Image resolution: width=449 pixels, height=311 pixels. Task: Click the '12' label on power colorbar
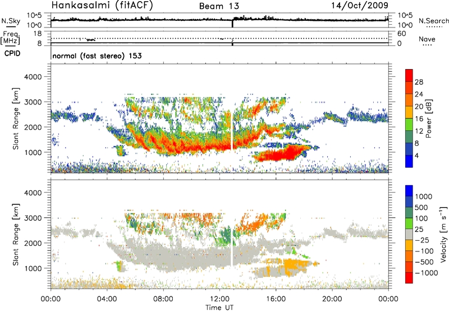point(419,131)
